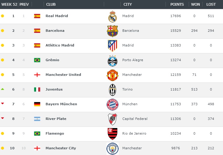Click the Bayern München crest

click(113, 105)
